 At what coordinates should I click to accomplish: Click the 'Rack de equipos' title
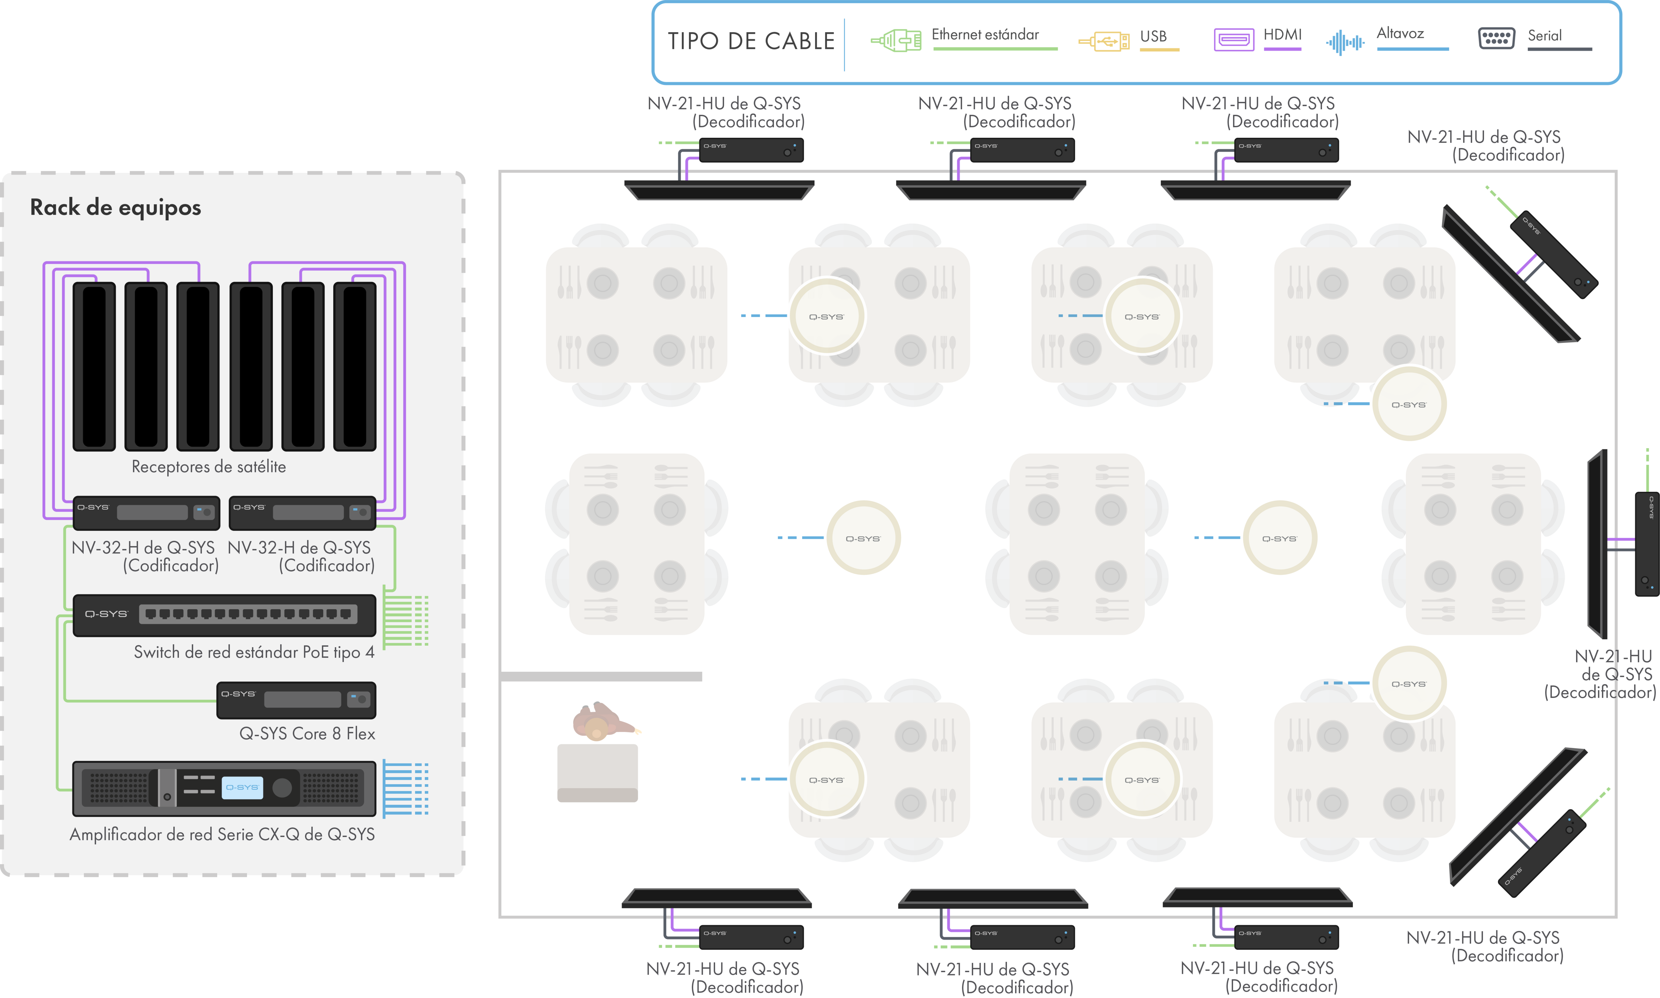[116, 208]
